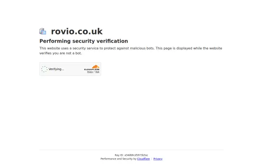Click the spinning Verifying loader icon
263x164 pixels.
click(x=44, y=69)
